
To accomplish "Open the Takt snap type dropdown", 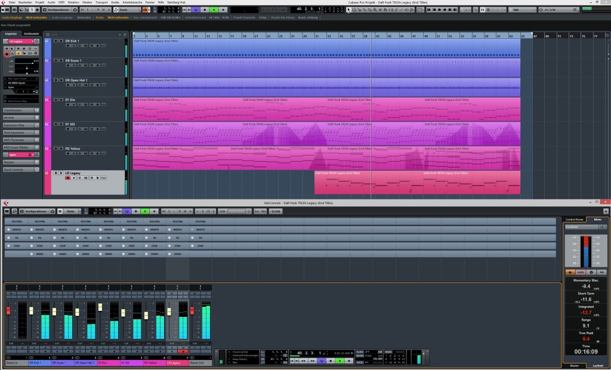I will (x=523, y=10).
